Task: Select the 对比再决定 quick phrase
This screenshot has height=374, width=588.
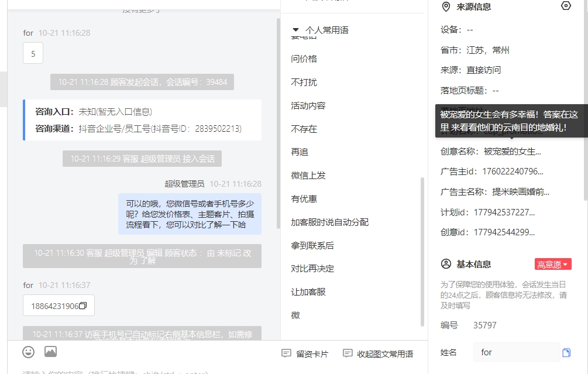Action: click(312, 269)
